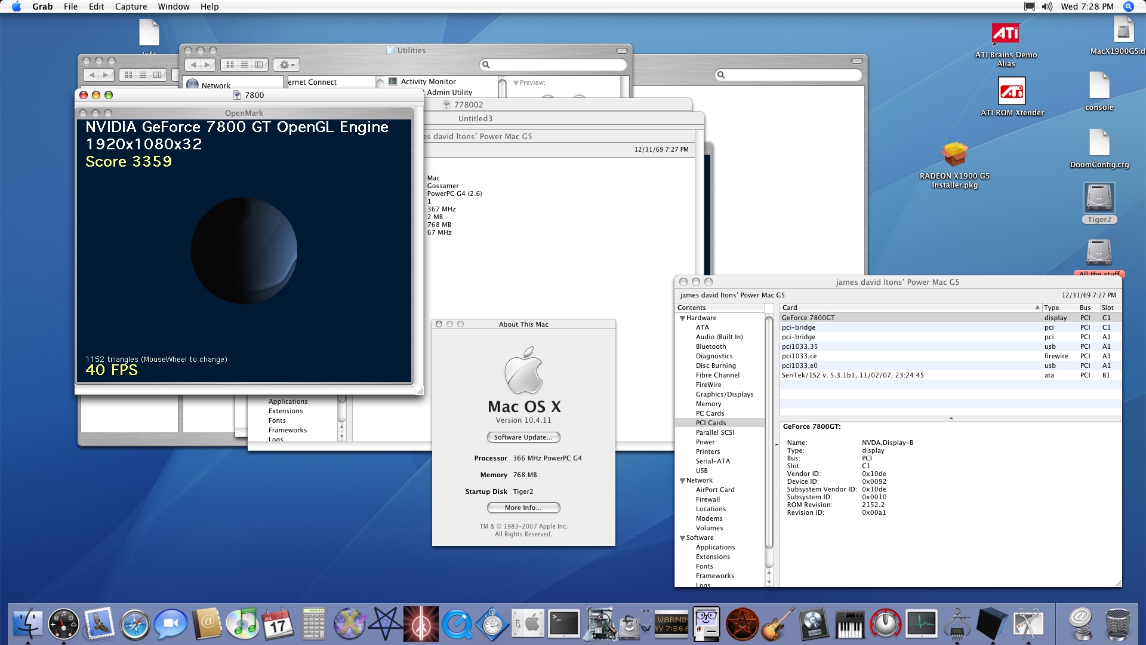The image size is (1146, 645).
Task: Click the More Info button
Action: coord(523,508)
